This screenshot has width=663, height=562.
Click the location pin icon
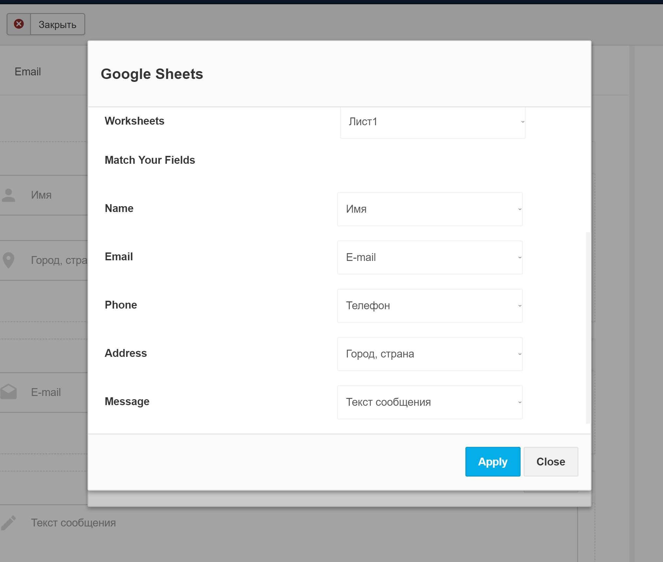(8, 260)
